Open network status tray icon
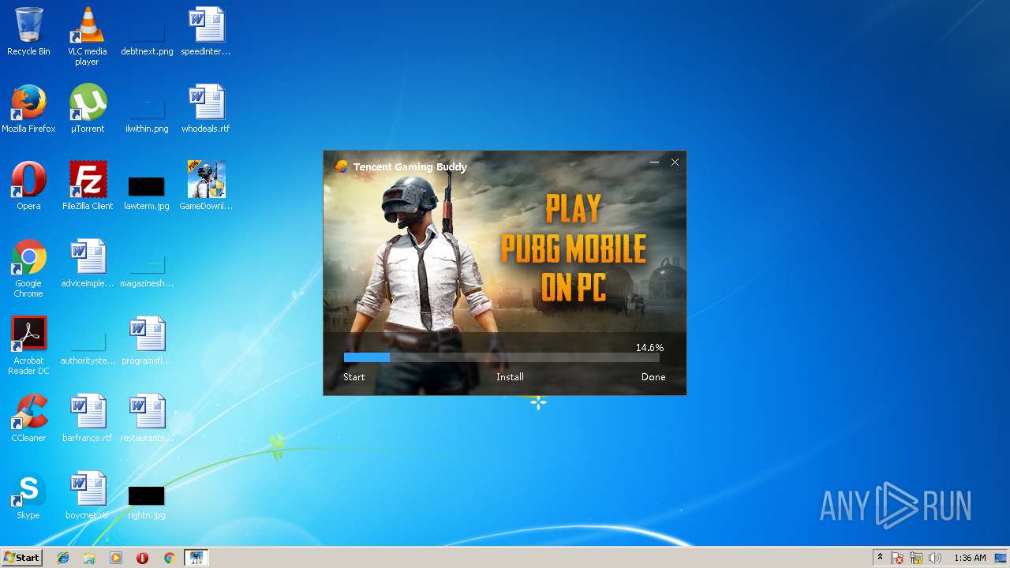This screenshot has width=1010, height=568. coord(916,558)
